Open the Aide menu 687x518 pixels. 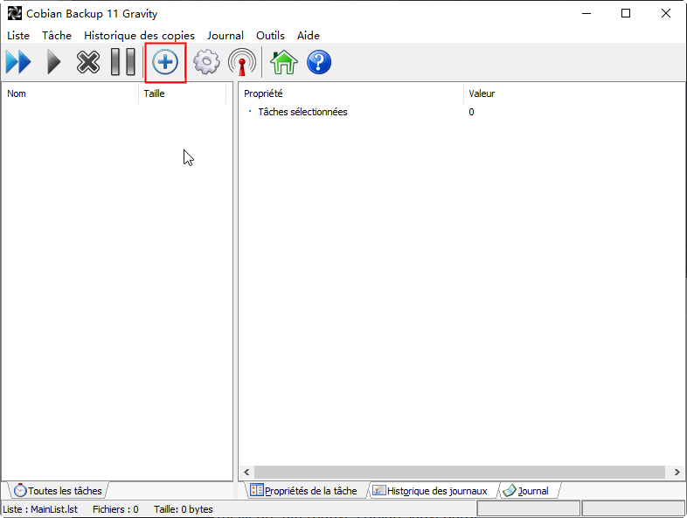tap(309, 36)
